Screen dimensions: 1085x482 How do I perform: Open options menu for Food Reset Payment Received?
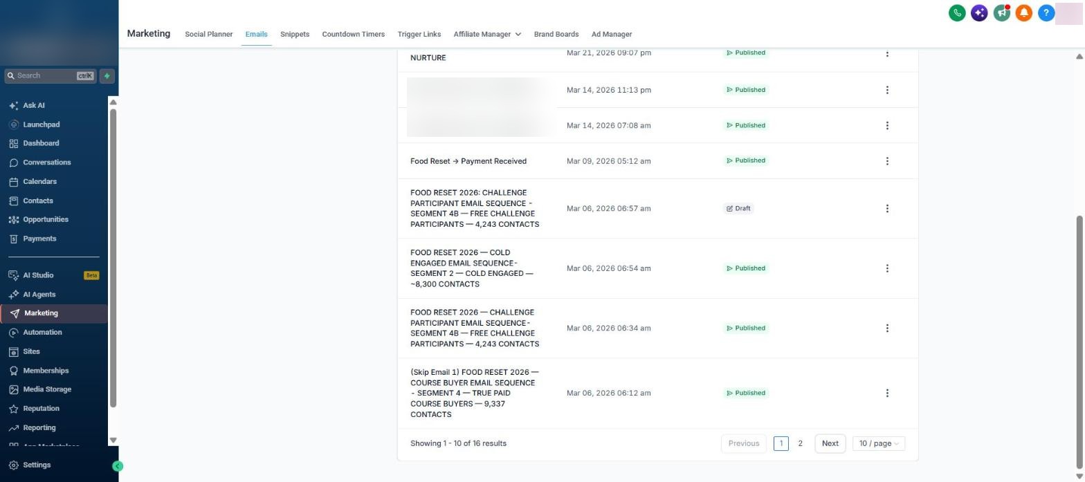887,161
